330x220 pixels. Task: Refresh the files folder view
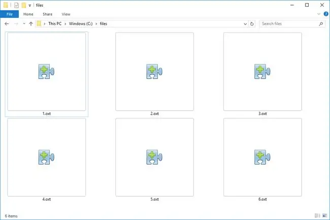click(x=252, y=24)
